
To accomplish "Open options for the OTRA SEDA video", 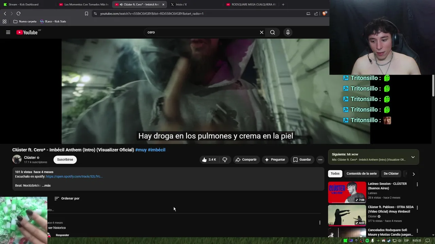I will click(417, 207).
